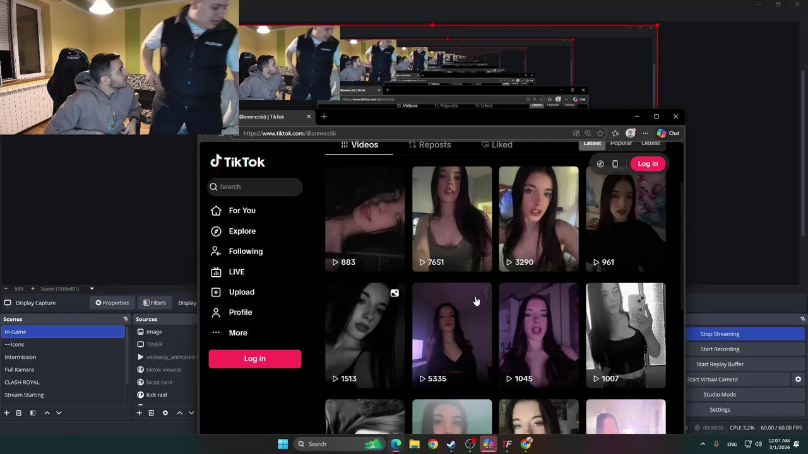The image size is (808, 454).
Task: Click the browser address bar URL
Action: (290, 134)
